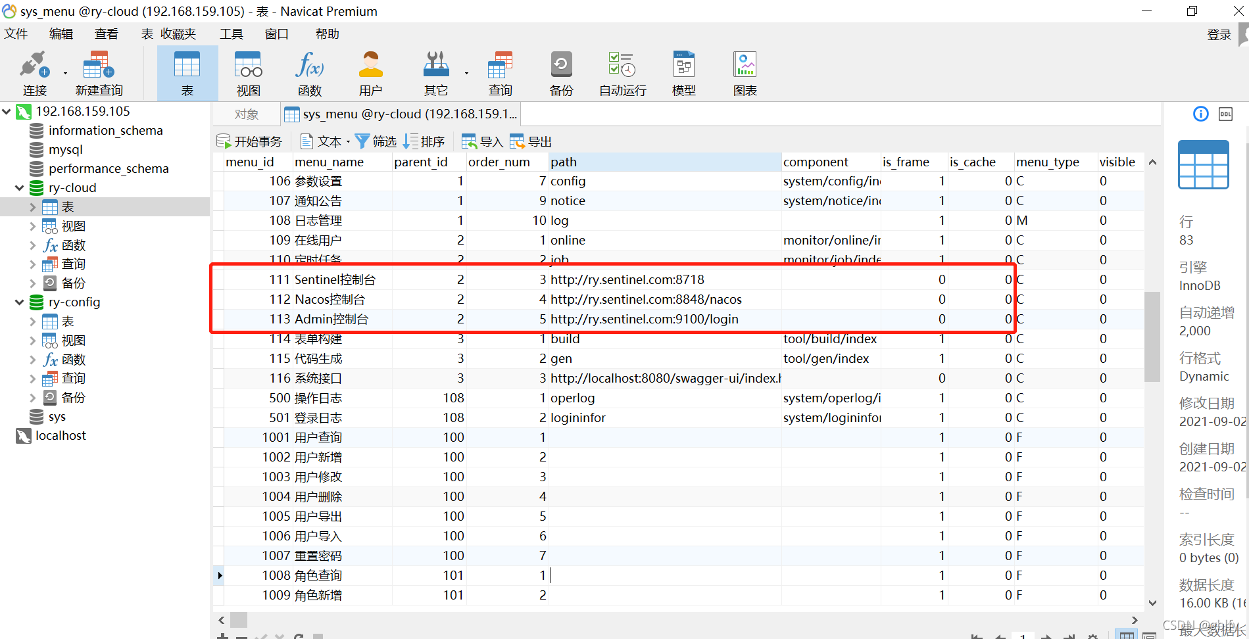Viewport: 1249px width, 639px height.
Task: Open the 文件 (File) menu
Action: 16,34
